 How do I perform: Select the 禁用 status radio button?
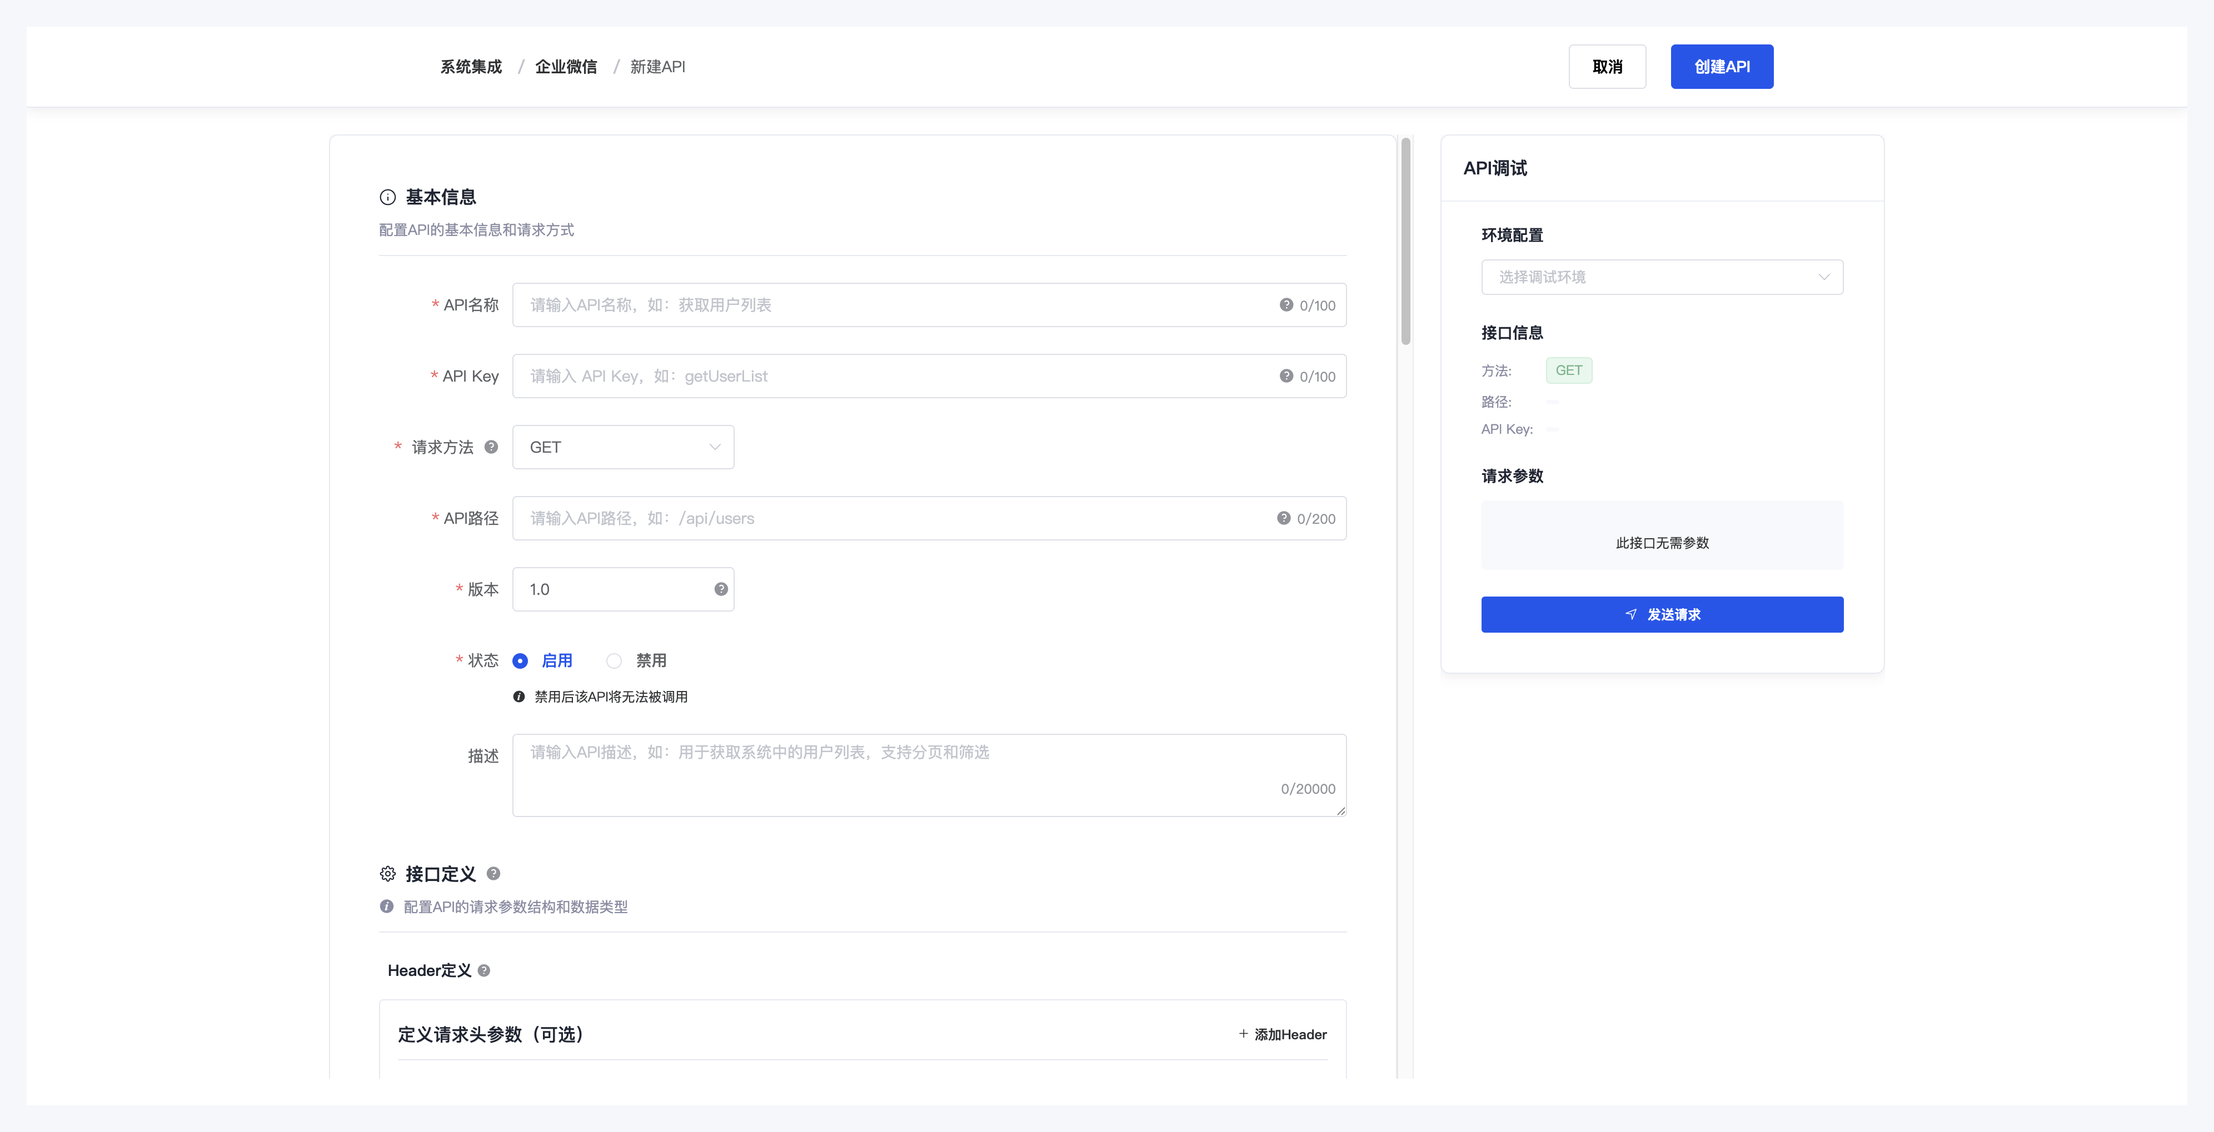(614, 660)
